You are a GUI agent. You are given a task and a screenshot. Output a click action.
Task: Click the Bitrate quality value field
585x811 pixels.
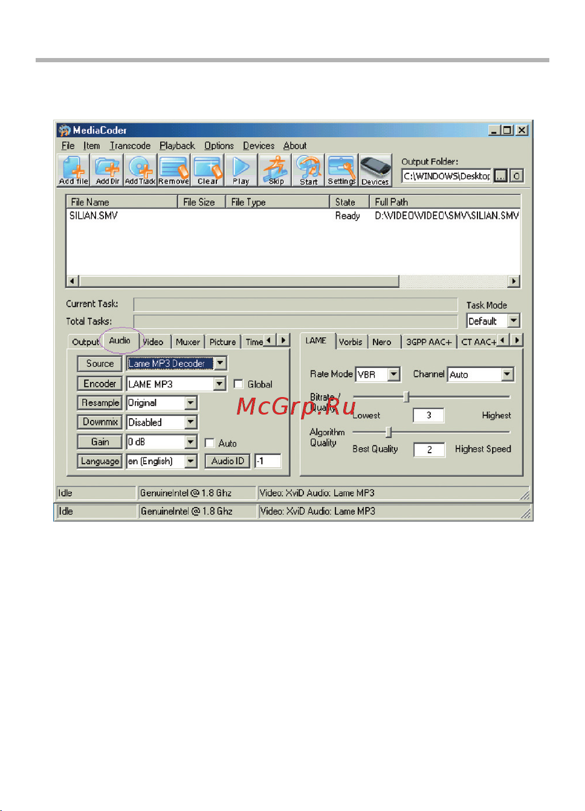(428, 415)
